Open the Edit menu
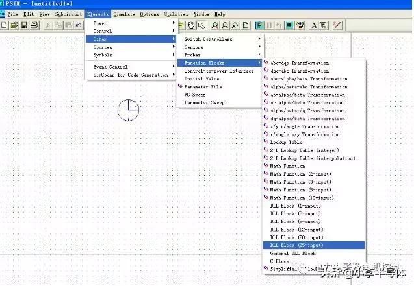This screenshot has height=286, width=414. 29,14
